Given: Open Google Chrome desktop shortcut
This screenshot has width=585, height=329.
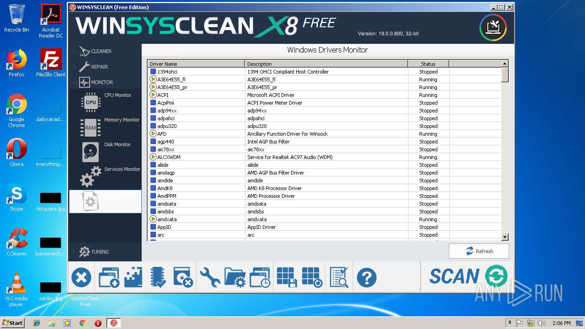Looking at the screenshot, I should [16, 111].
